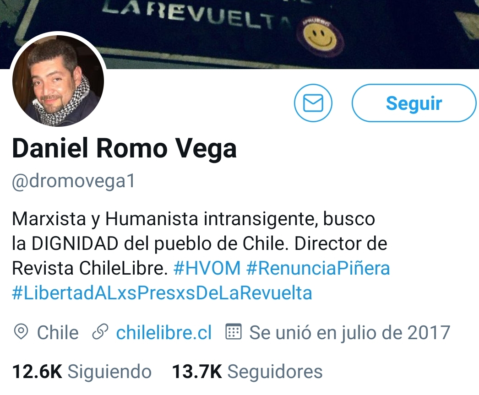Open the #HVOM hashtag
This screenshot has height=395, width=479.
[x=207, y=268]
